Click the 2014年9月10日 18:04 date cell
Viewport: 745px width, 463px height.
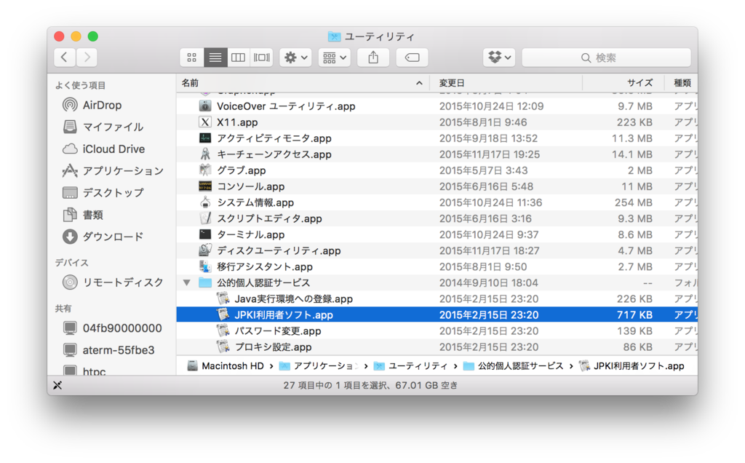[x=488, y=283]
